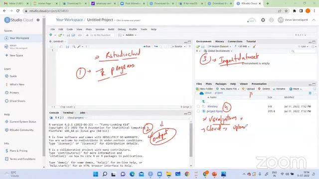Open project settings gear in header
This screenshot has height=179, width=319.
[263, 20]
